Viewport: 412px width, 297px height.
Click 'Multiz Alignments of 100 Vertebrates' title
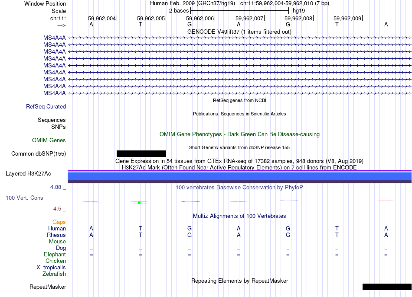[x=239, y=216]
